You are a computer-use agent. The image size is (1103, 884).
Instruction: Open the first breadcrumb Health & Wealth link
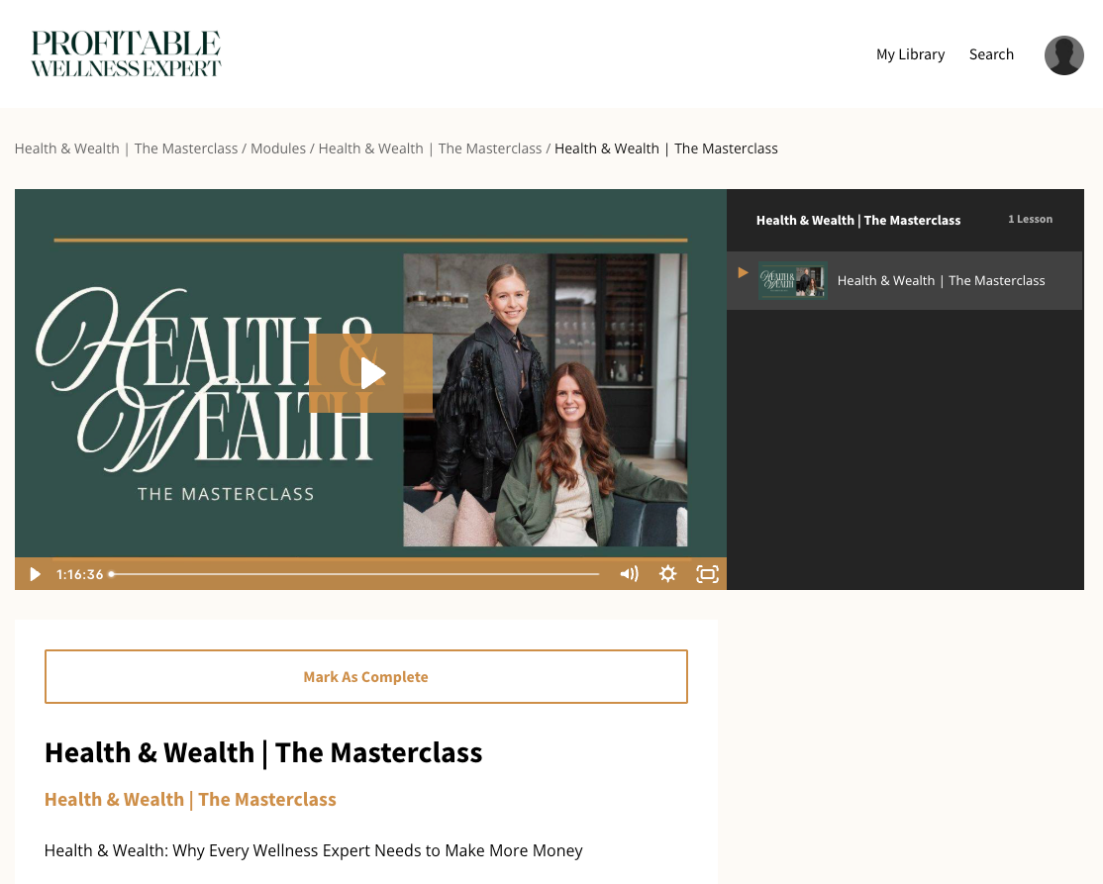(126, 148)
